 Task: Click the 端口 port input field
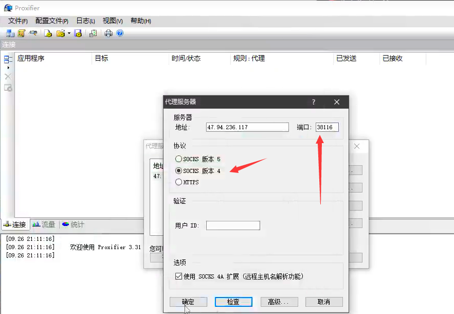[x=327, y=127]
